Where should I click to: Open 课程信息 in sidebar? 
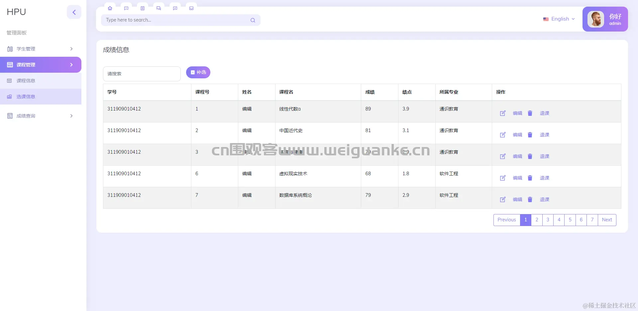(41, 81)
